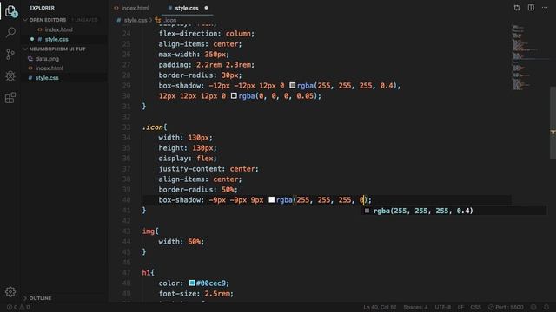The width and height of the screenshot is (556, 312).
Task: Click the minimap code overview
Action: tap(525, 58)
